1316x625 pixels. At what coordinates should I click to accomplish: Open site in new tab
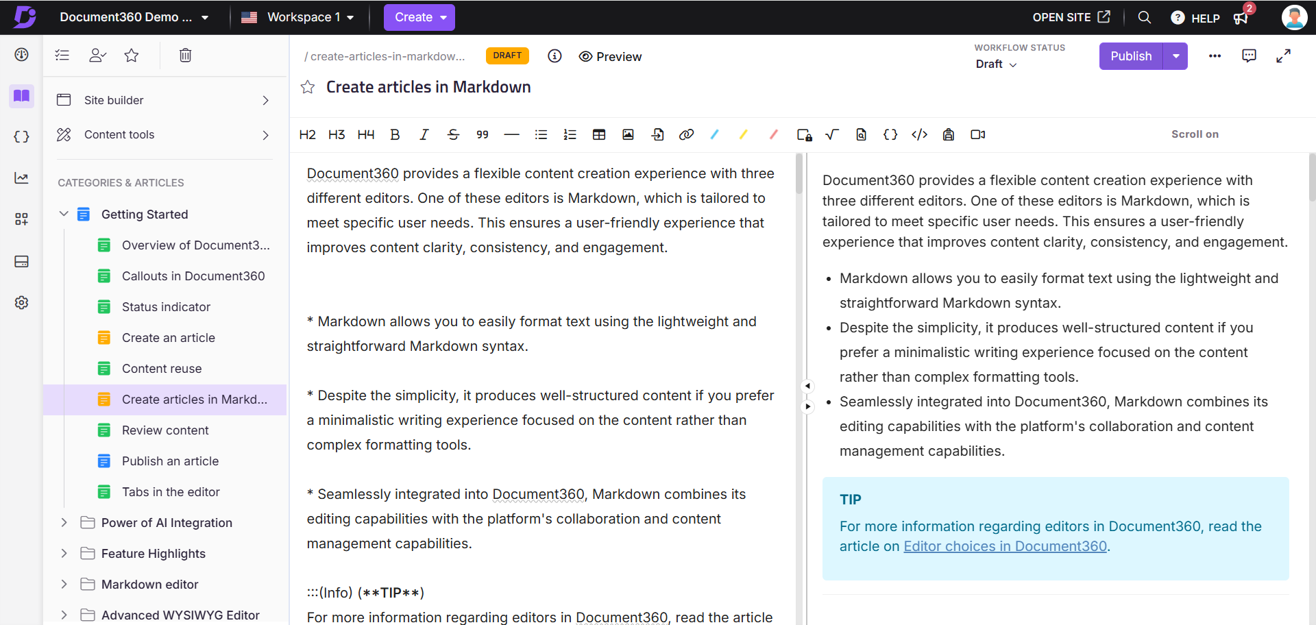click(1071, 17)
